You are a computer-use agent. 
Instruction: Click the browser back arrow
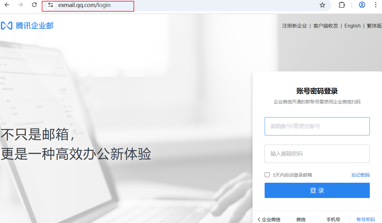click(7, 5)
